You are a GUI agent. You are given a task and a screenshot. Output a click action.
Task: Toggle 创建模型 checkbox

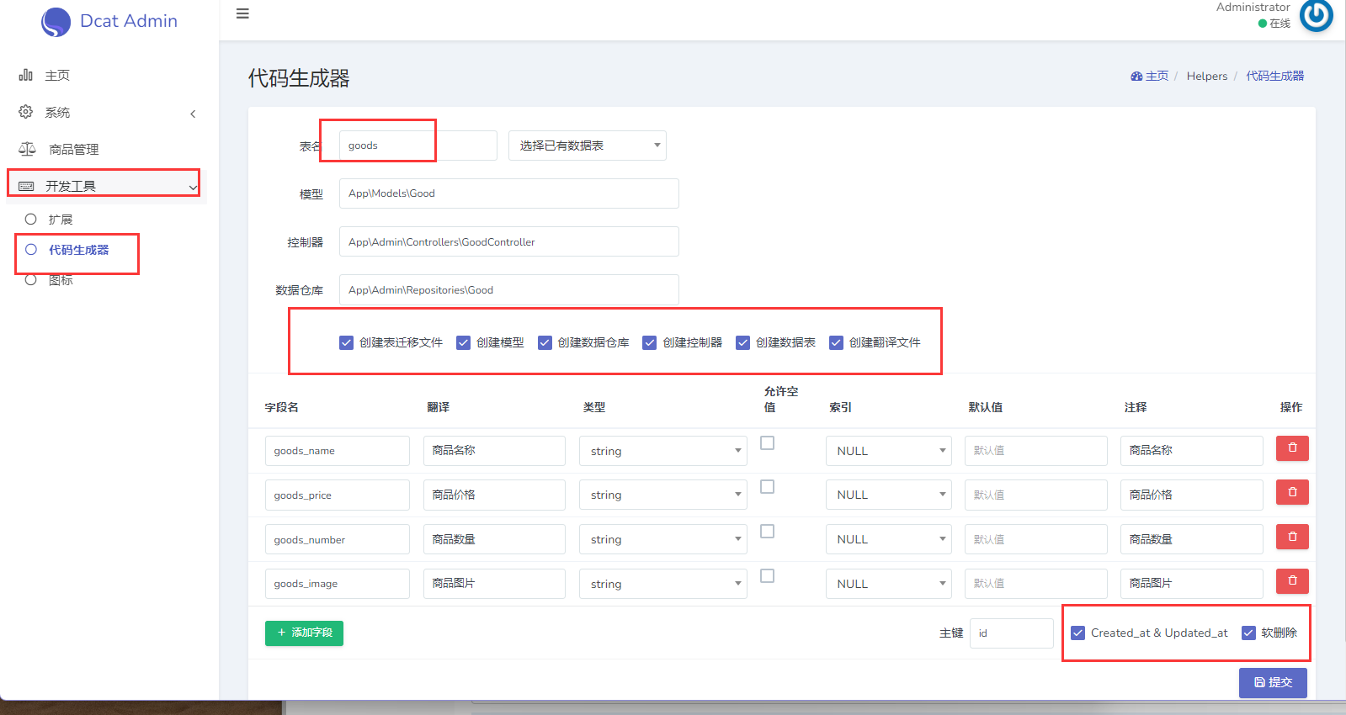(x=463, y=342)
